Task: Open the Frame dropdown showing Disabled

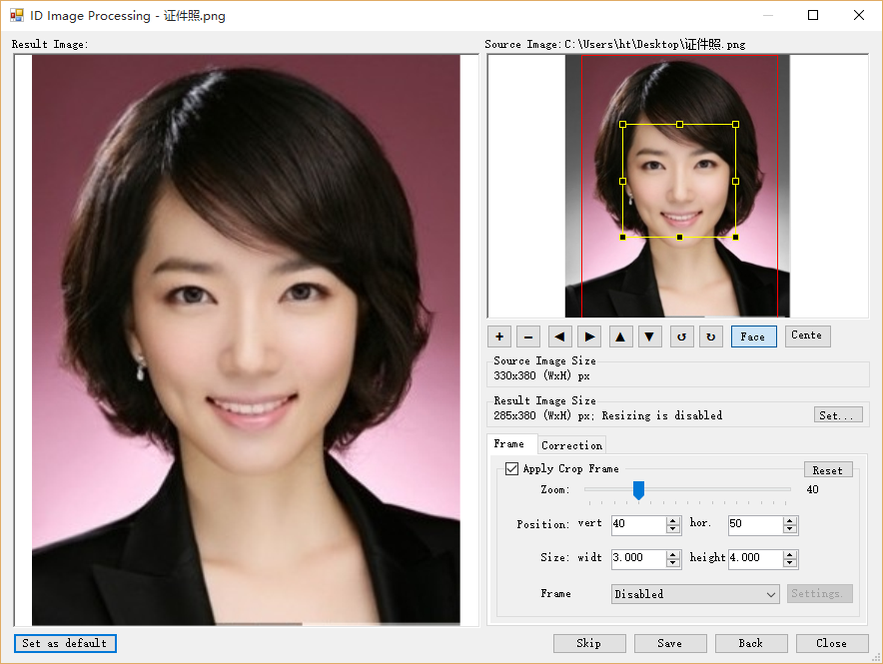Action: pyautogui.click(x=695, y=594)
